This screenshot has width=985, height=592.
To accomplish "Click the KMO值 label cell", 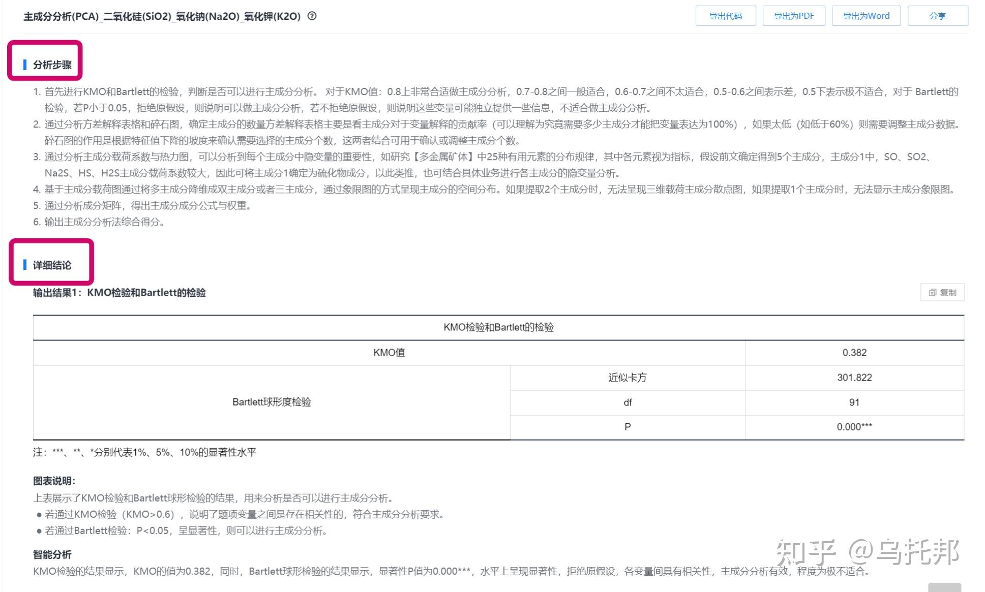I will click(x=389, y=353).
